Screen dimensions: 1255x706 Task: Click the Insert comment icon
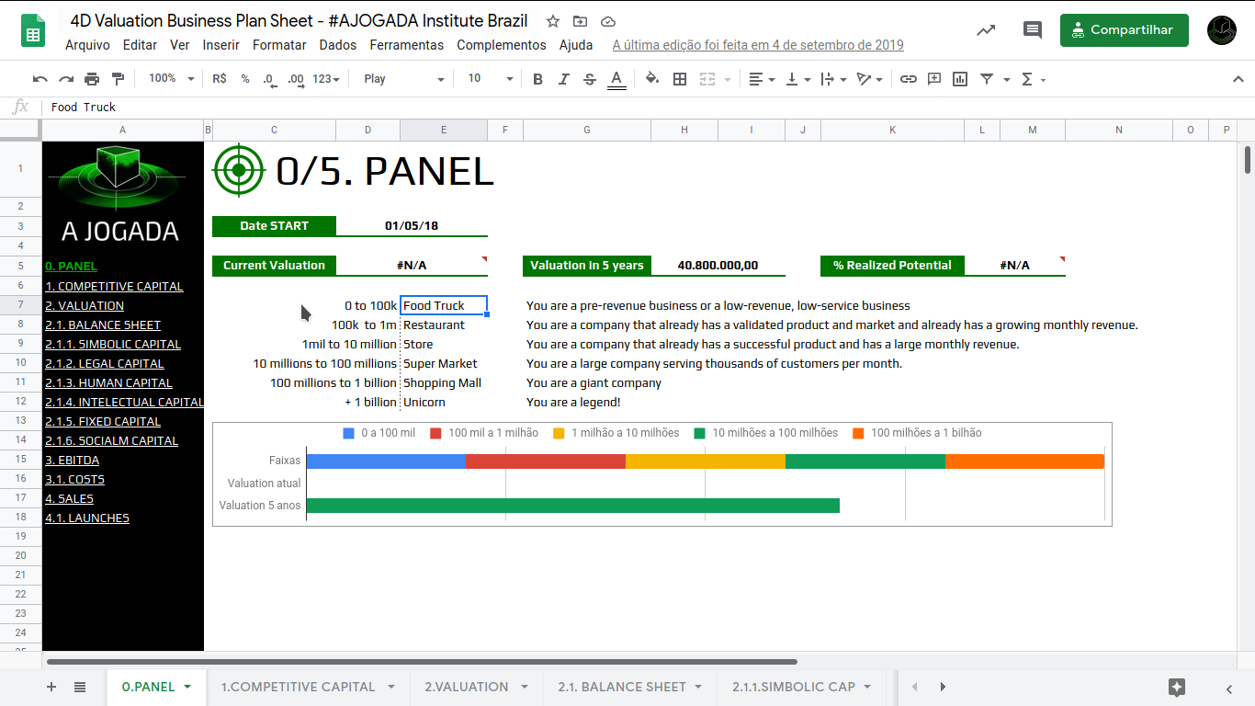934,79
